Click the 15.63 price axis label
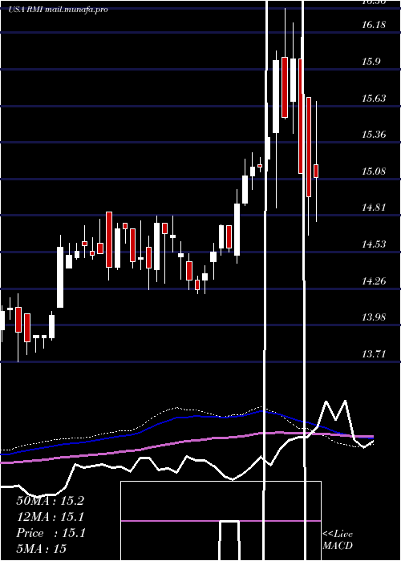Screen dimensions: 401x561 (x=374, y=98)
